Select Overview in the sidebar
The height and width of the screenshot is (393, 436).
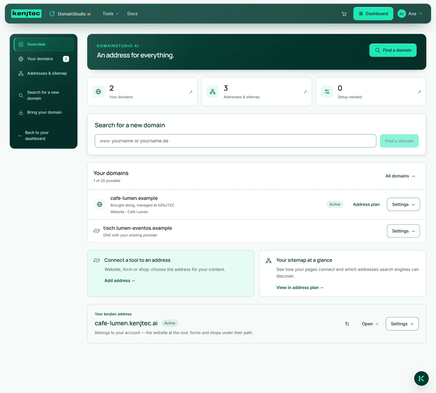tap(44, 44)
